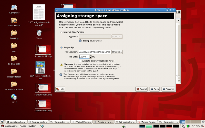Select the untitled folder icon
Viewport: 205px width, 128px height.
click(x=14, y=72)
